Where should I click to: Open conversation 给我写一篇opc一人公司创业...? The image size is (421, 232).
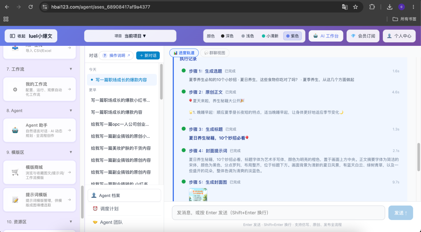tap(120, 124)
